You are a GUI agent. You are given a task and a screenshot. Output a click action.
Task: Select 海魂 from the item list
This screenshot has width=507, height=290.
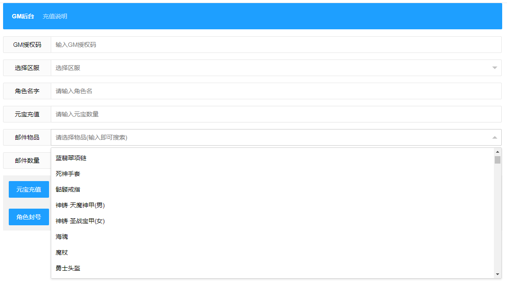[62, 237]
